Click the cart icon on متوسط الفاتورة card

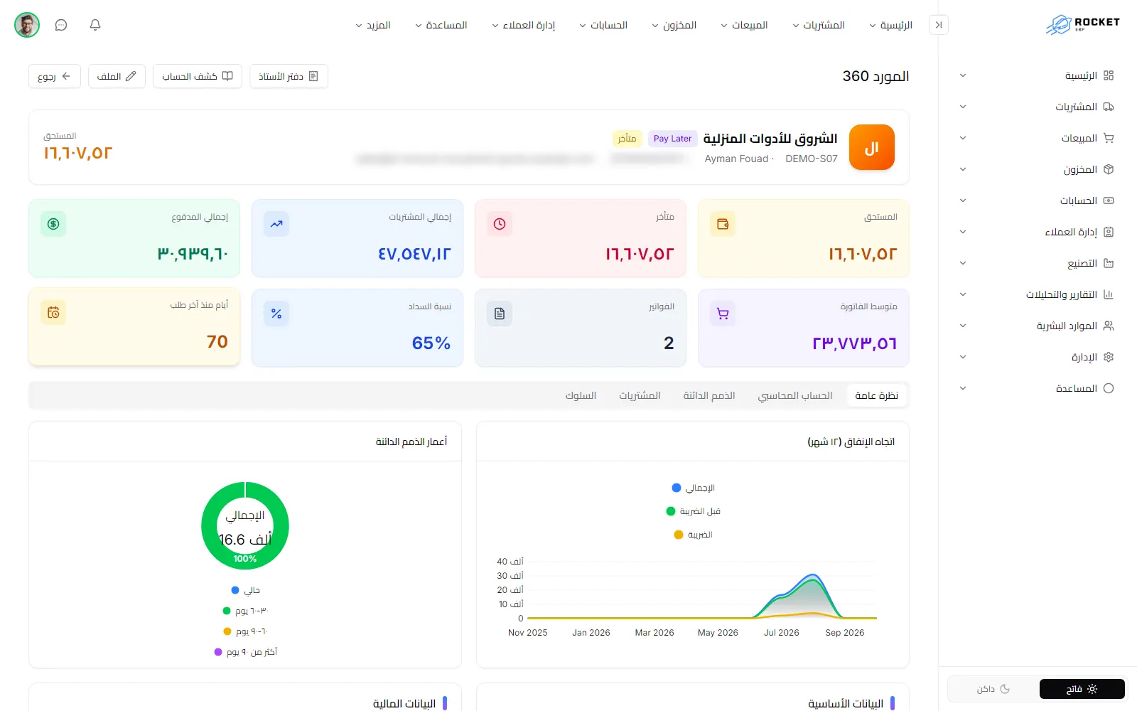(x=723, y=314)
